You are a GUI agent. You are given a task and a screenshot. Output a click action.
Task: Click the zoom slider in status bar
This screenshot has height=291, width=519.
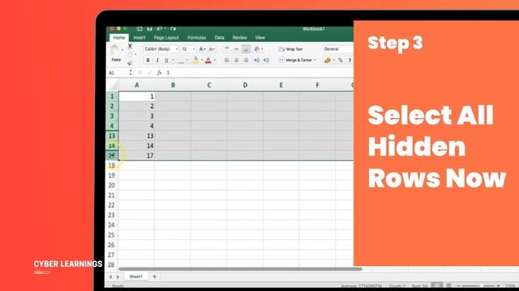pos(478,285)
